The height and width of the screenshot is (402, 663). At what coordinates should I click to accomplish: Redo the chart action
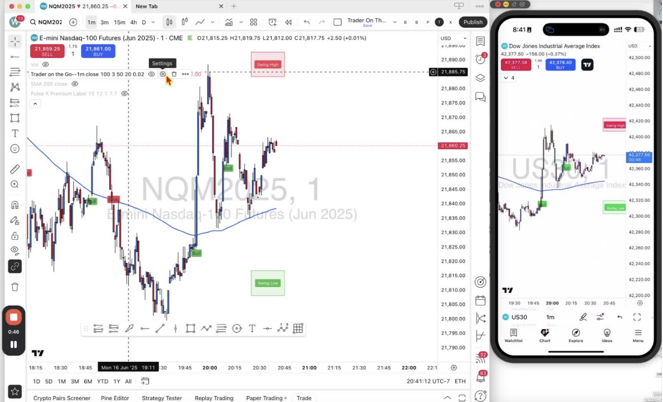322,22
